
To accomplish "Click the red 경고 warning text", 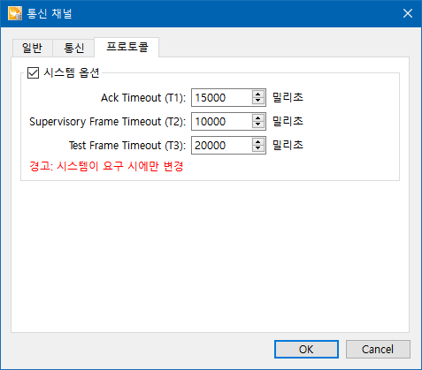I will (106, 166).
